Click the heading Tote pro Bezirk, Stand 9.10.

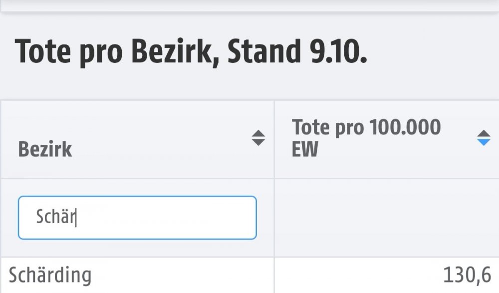coord(191,52)
